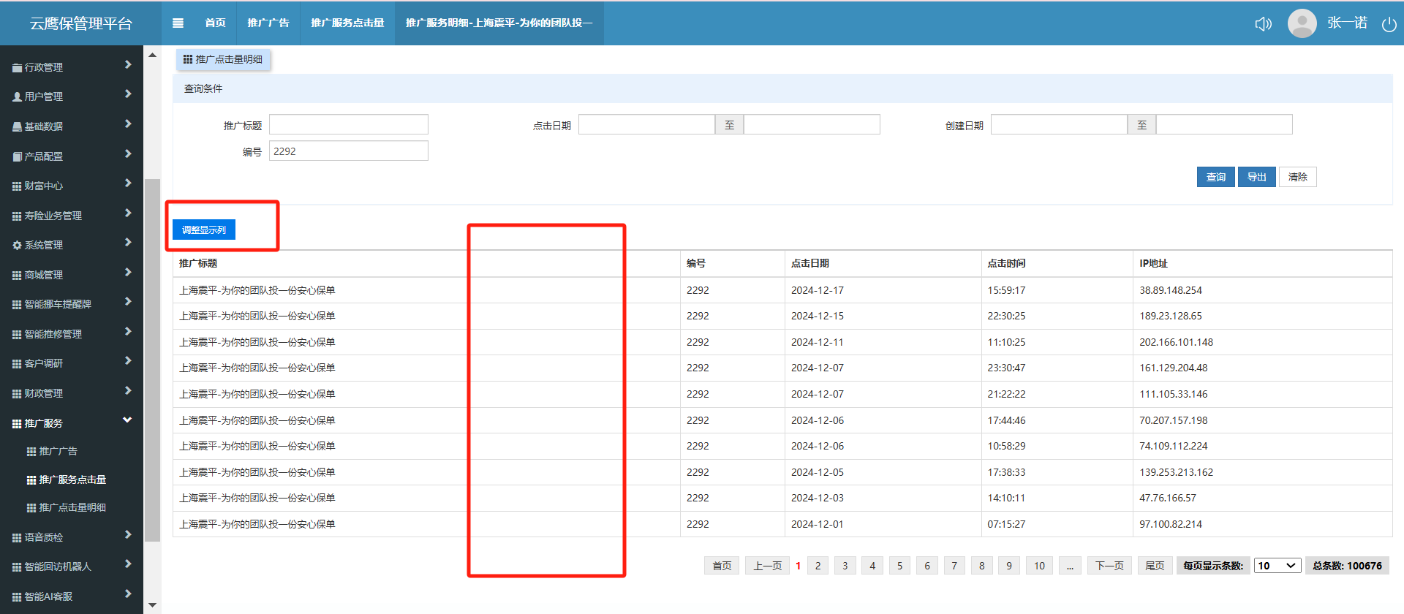Click the 查询 search button

point(1215,177)
